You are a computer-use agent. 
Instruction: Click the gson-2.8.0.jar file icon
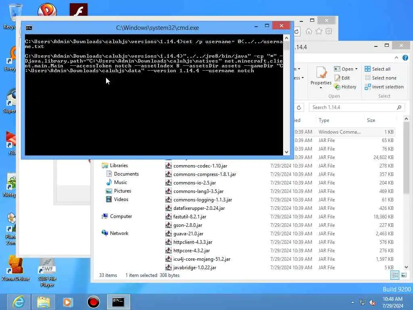pos(169,225)
